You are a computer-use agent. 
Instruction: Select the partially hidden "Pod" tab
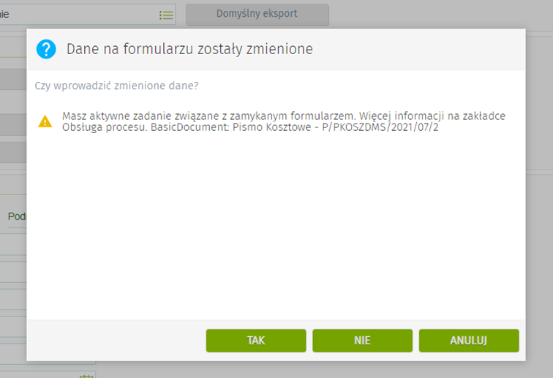[16, 216]
